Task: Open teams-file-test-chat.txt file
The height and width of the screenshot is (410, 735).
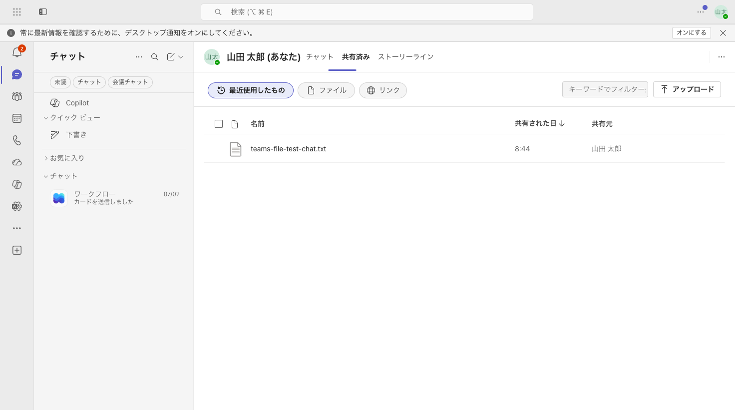Action: (x=288, y=149)
